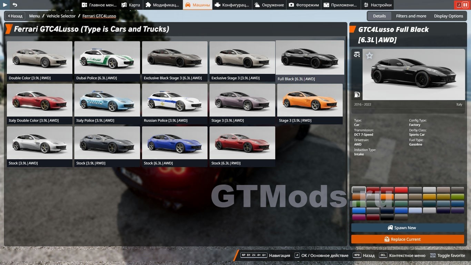Pick the bright red color swatch
The width and height of the screenshot is (471, 265).
click(401, 190)
